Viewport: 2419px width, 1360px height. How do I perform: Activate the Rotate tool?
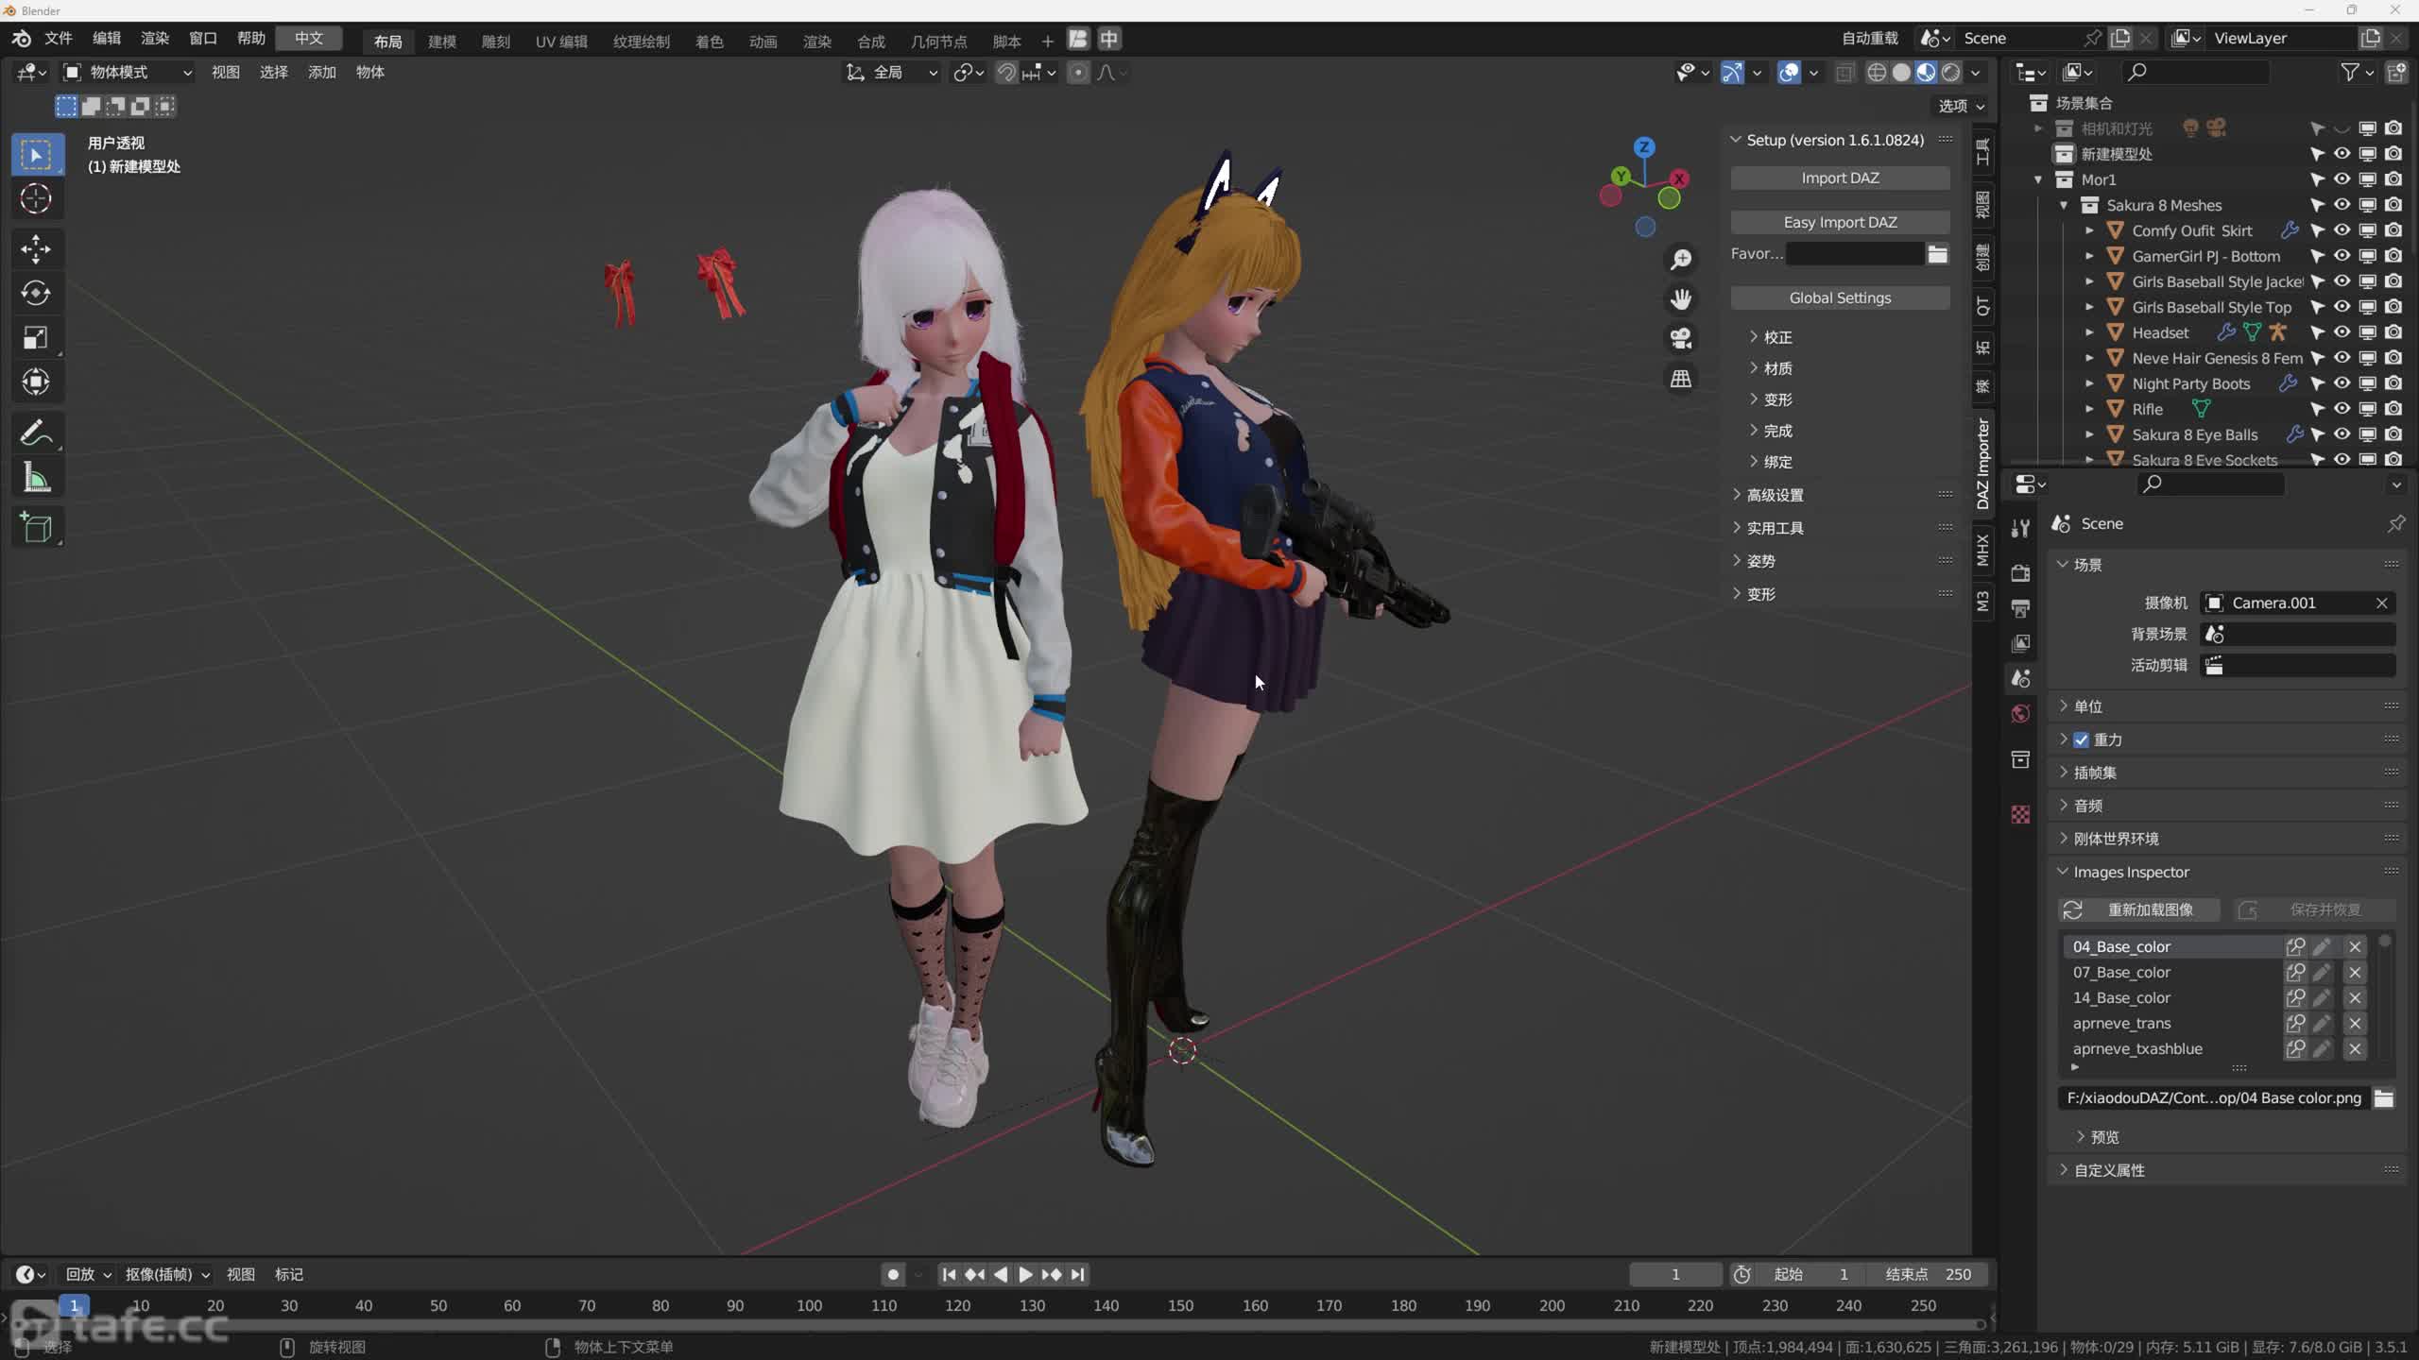36,294
